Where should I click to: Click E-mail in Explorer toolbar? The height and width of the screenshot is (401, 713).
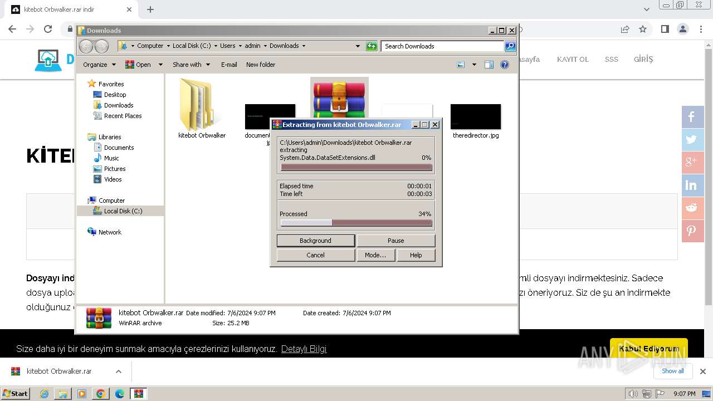click(x=229, y=65)
